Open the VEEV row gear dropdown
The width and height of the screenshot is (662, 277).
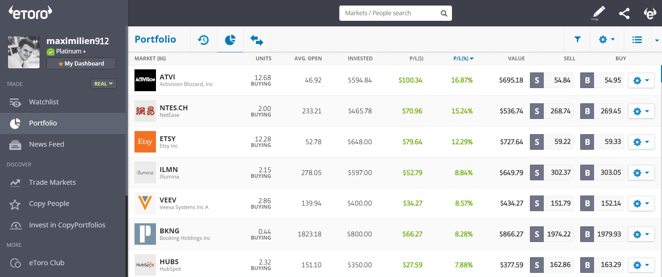[x=641, y=204]
